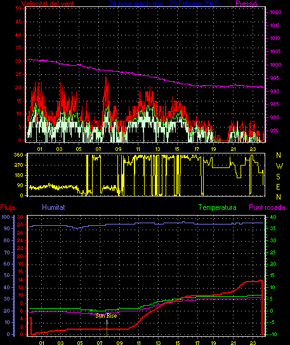This screenshot has width=290, height=345.
Task: Click the 14 rain axis value
Action: coord(20,280)
